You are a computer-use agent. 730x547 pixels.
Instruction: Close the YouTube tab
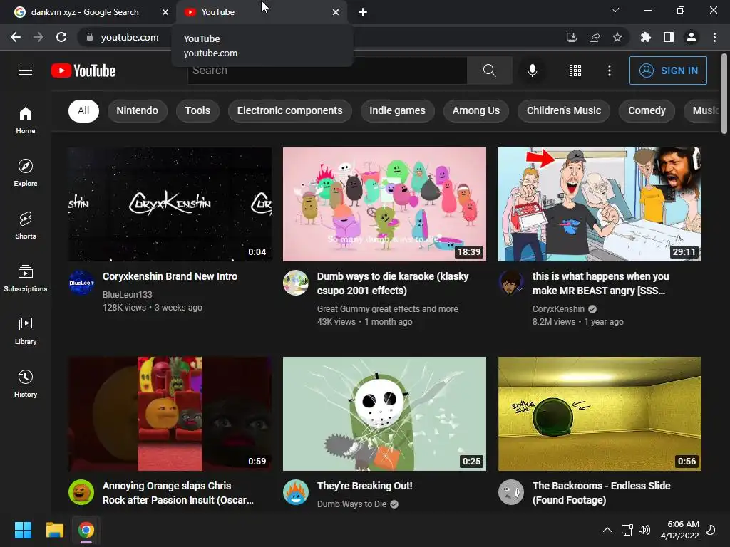click(336, 12)
